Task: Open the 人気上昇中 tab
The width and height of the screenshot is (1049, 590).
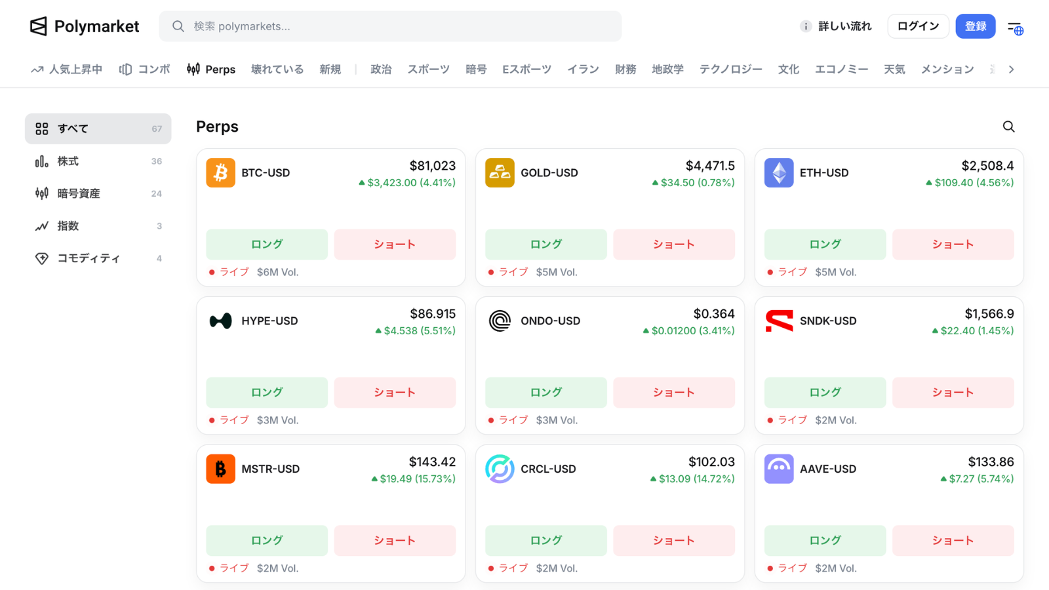Action: coord(67,69)
